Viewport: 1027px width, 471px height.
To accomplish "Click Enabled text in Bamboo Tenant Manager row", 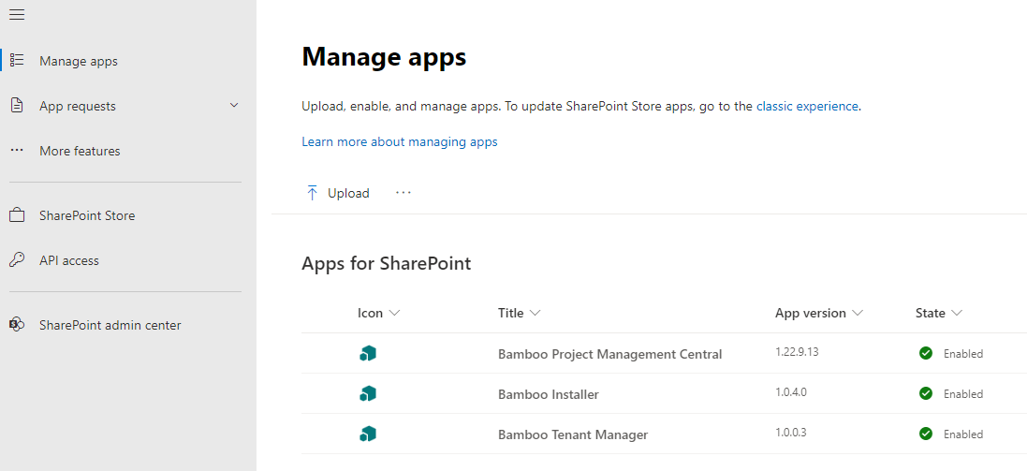I will point(963,434).
